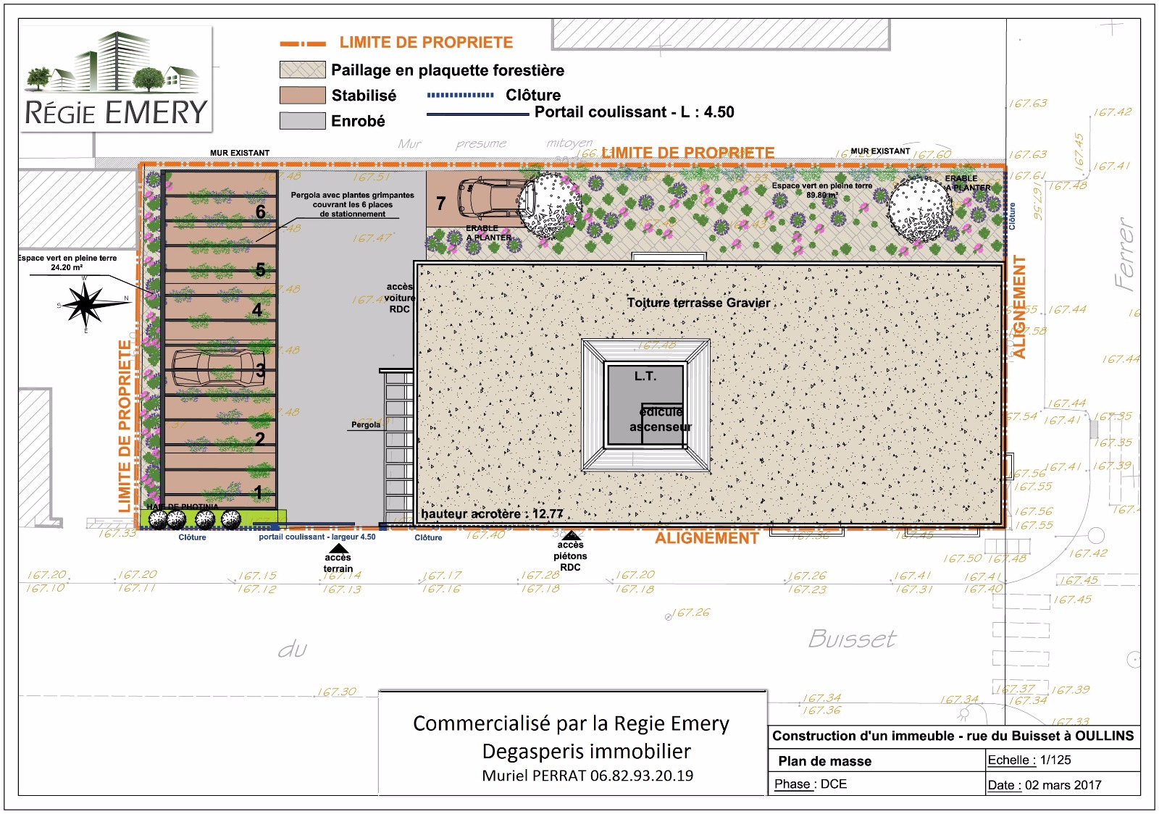Click 'Phase : DCE' cell

point(876,784)
